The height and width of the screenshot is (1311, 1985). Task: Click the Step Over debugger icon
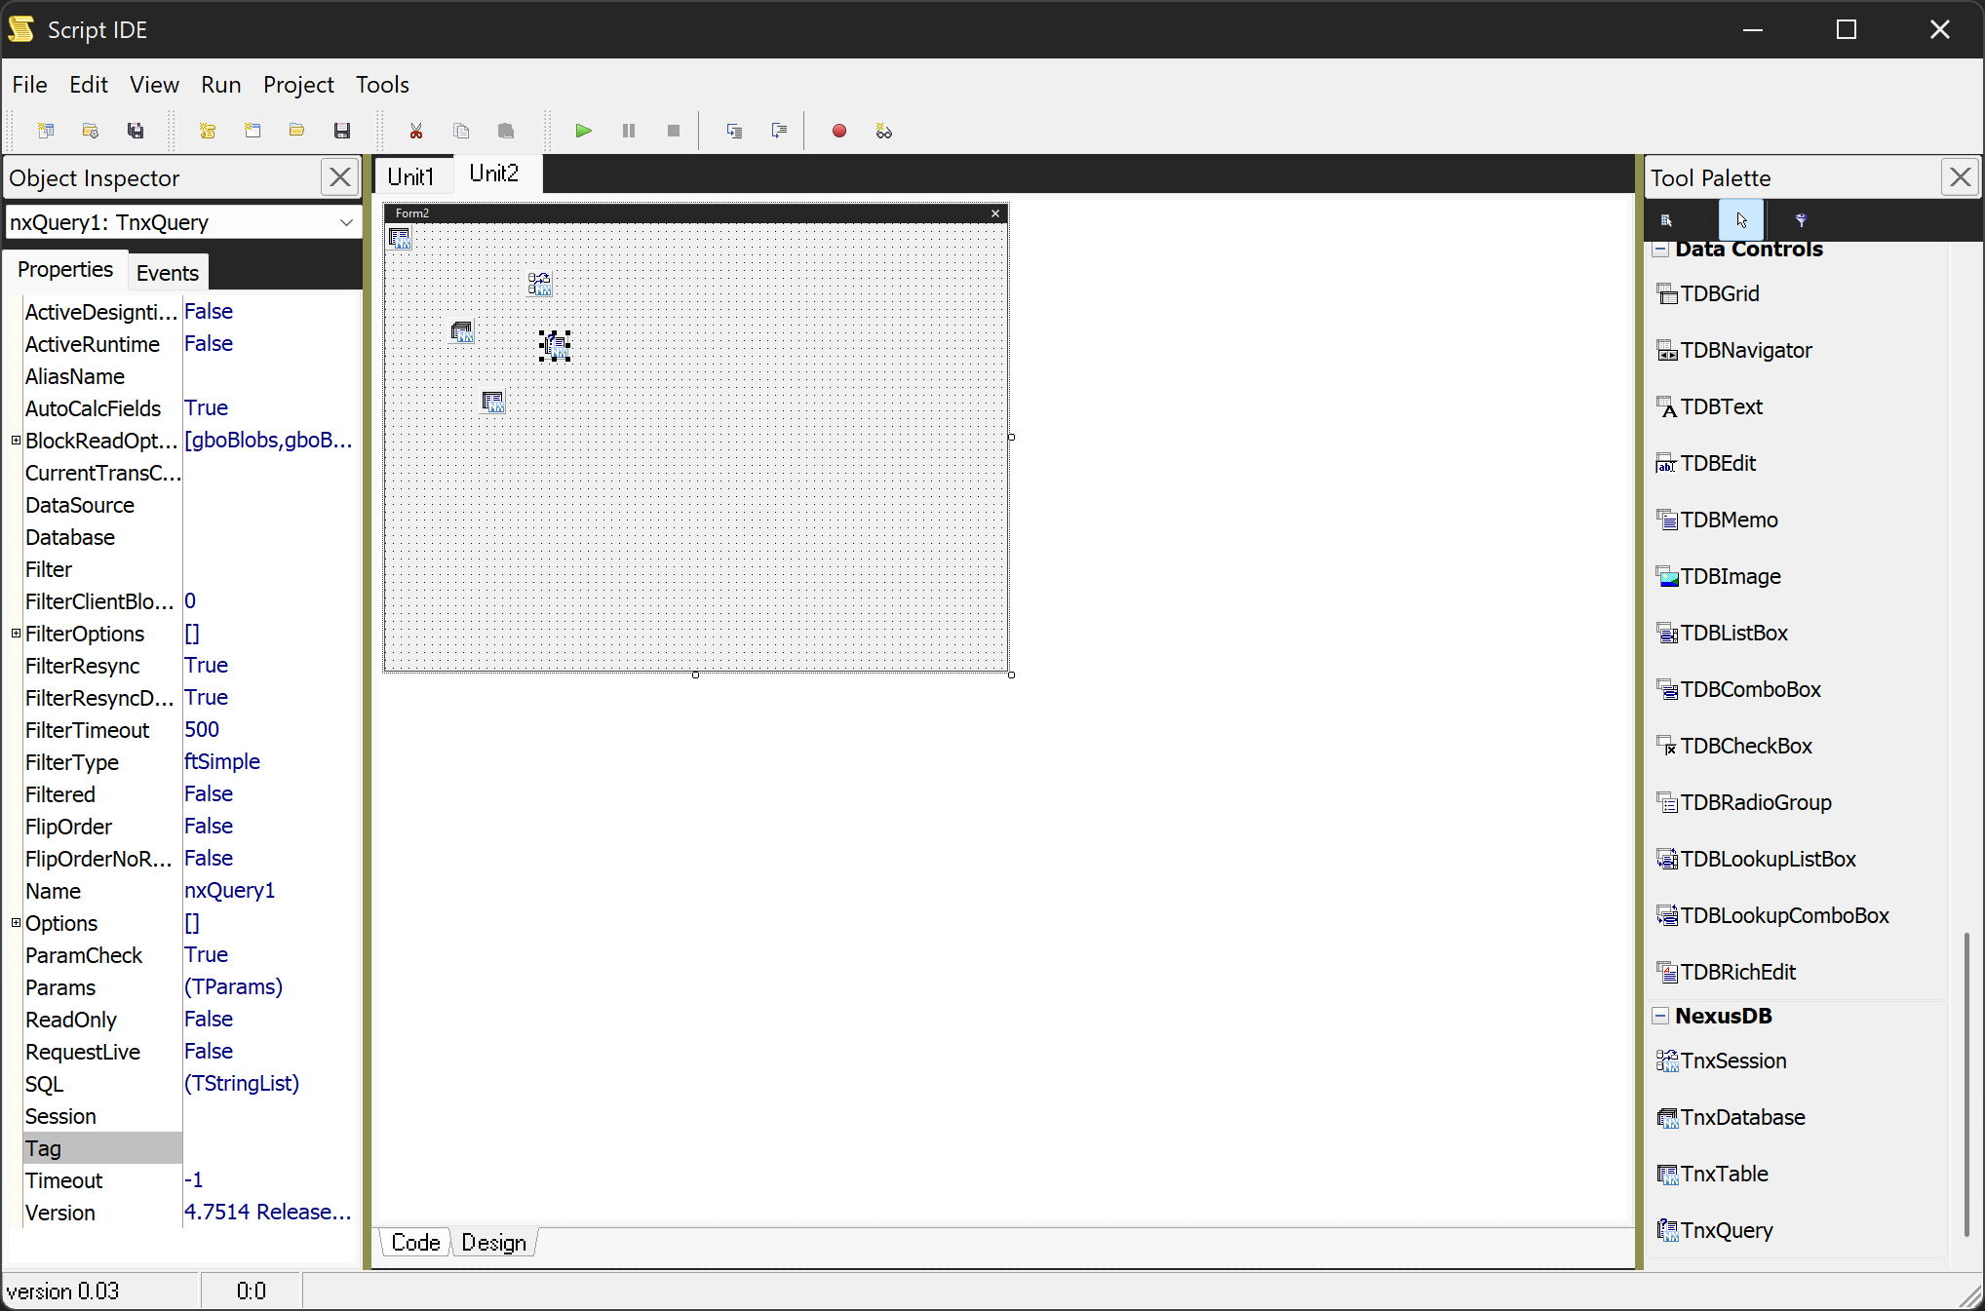779,131
